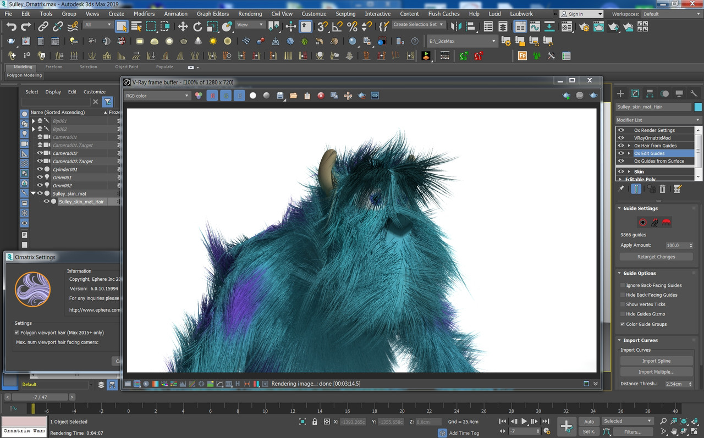
Task: Open the RGB color channel dropdown
Action: pos(157,96)
